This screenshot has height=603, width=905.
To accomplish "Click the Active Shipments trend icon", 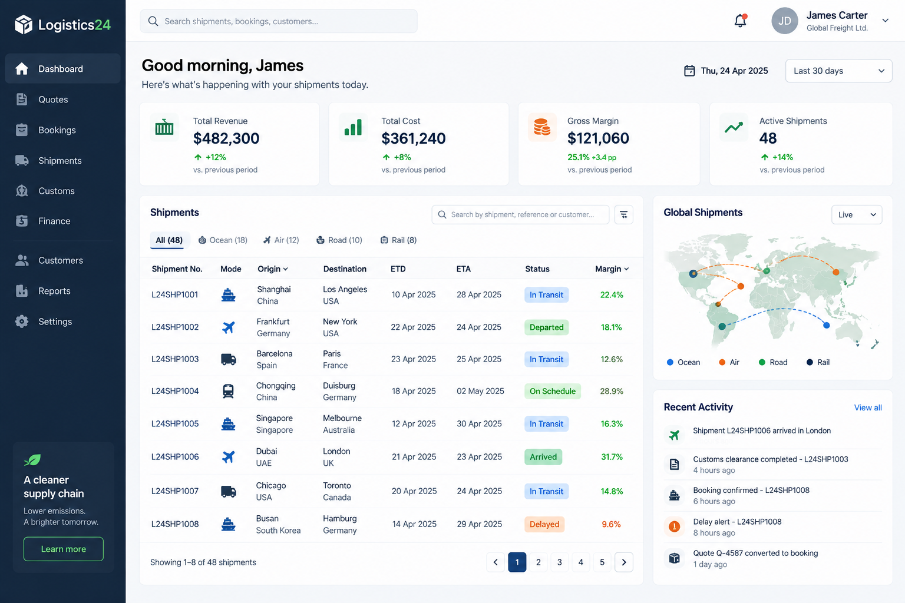I will click(x=734, y=127).
